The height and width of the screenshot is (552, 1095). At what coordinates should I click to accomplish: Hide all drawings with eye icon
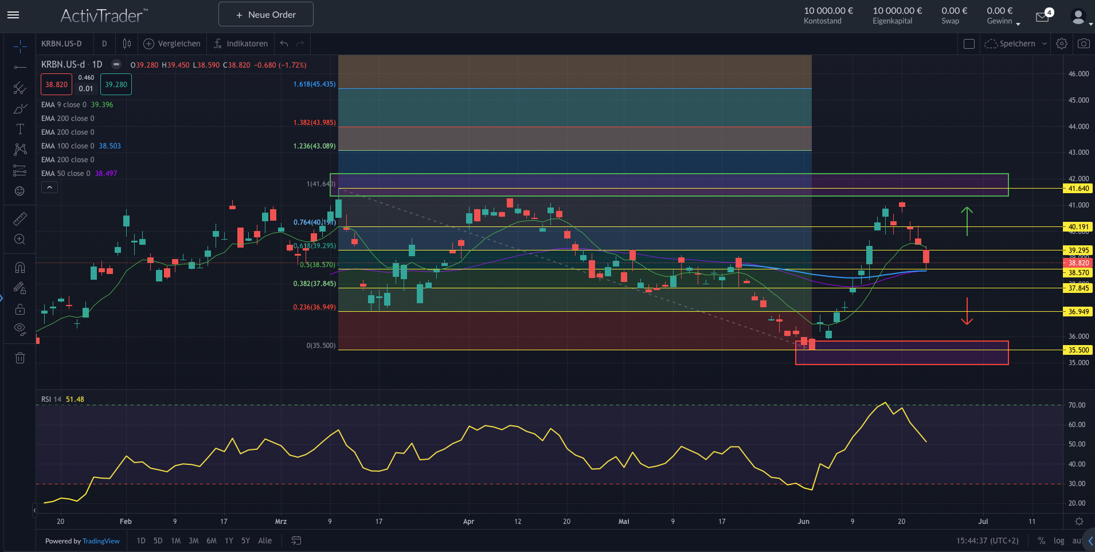(20, 329)
